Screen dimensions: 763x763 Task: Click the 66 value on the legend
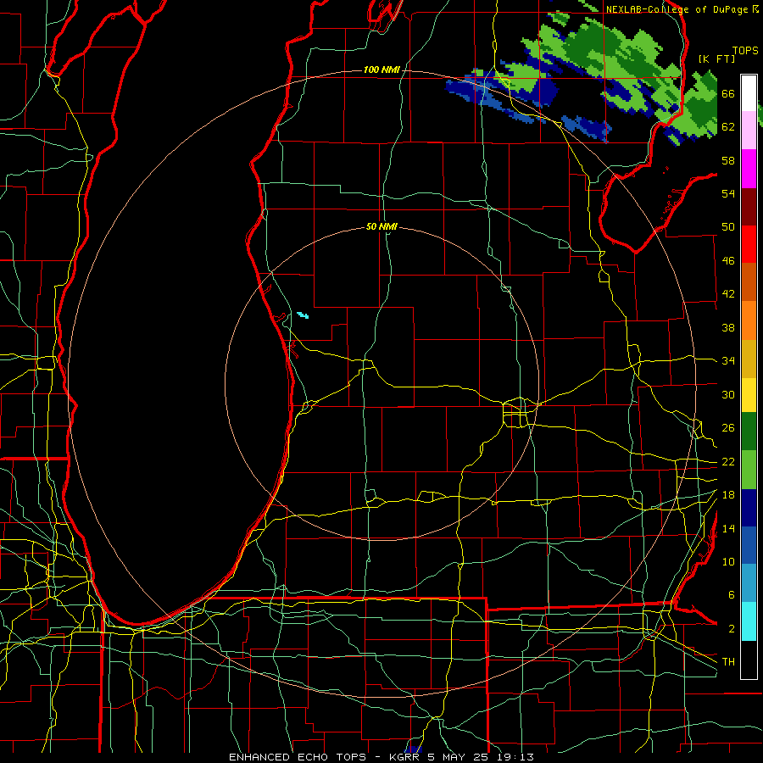pyautogui.click(x=728, y=93)
